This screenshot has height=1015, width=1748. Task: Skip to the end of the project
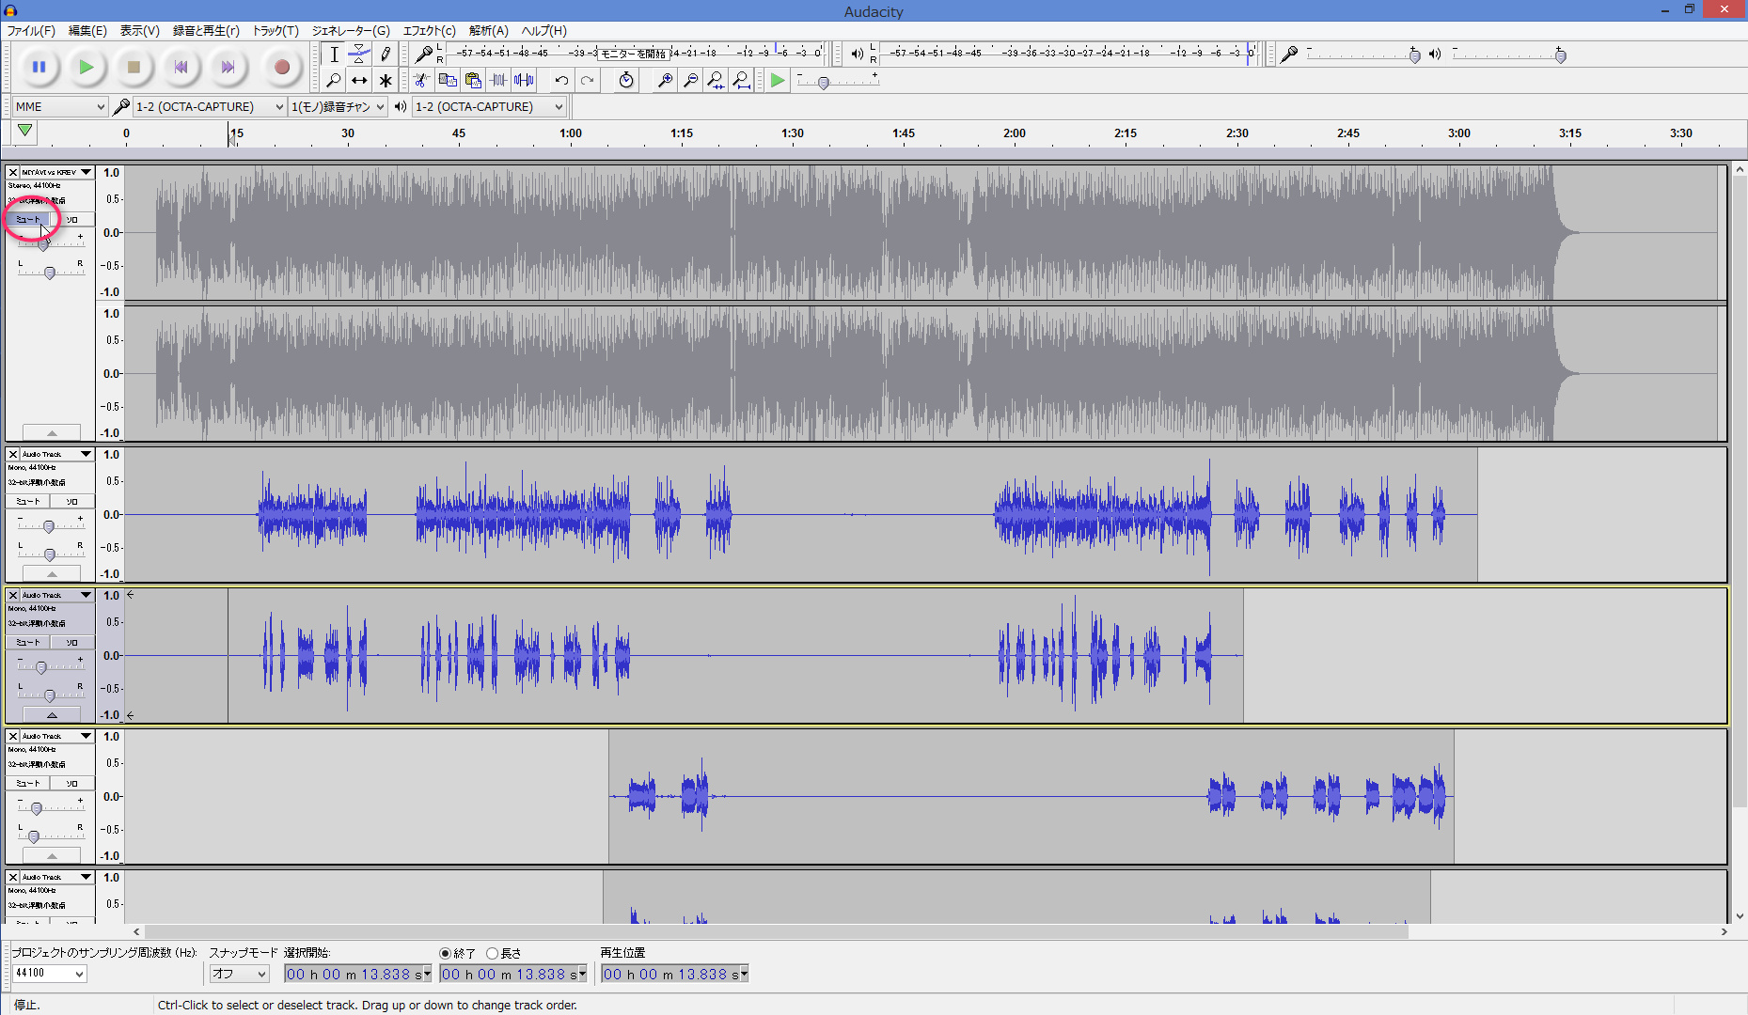[x=228, y=67]
